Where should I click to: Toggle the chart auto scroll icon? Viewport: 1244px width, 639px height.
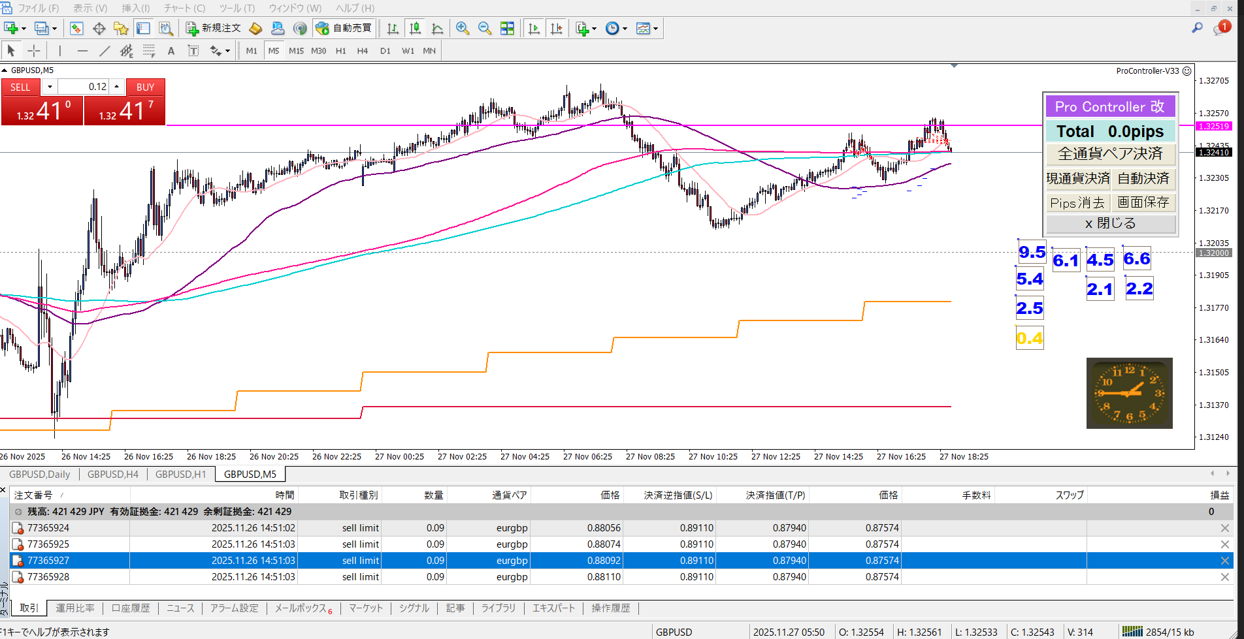click(x=534, y=28)
